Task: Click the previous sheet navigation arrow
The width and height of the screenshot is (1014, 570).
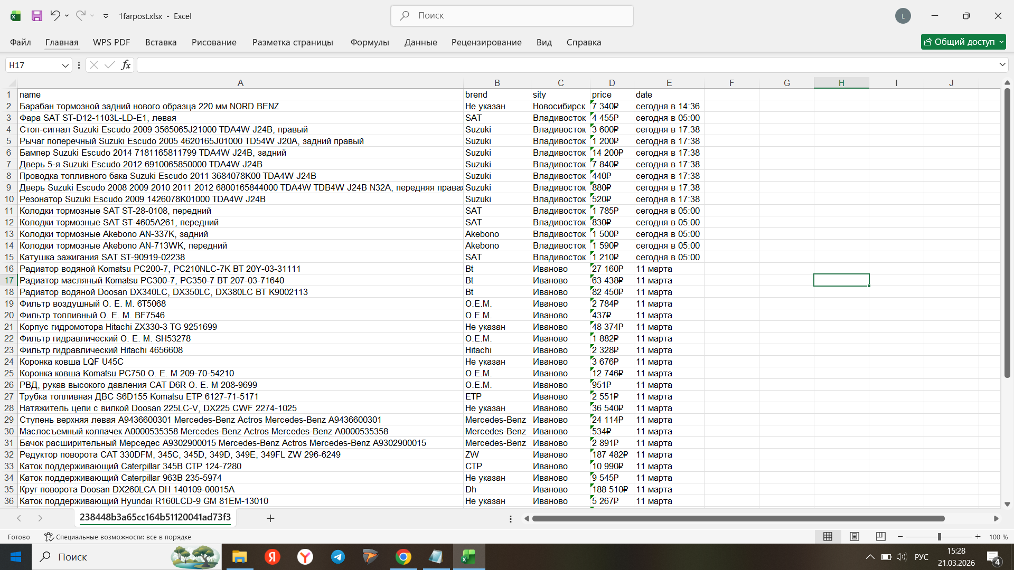Action: click(x=19, y=518)
